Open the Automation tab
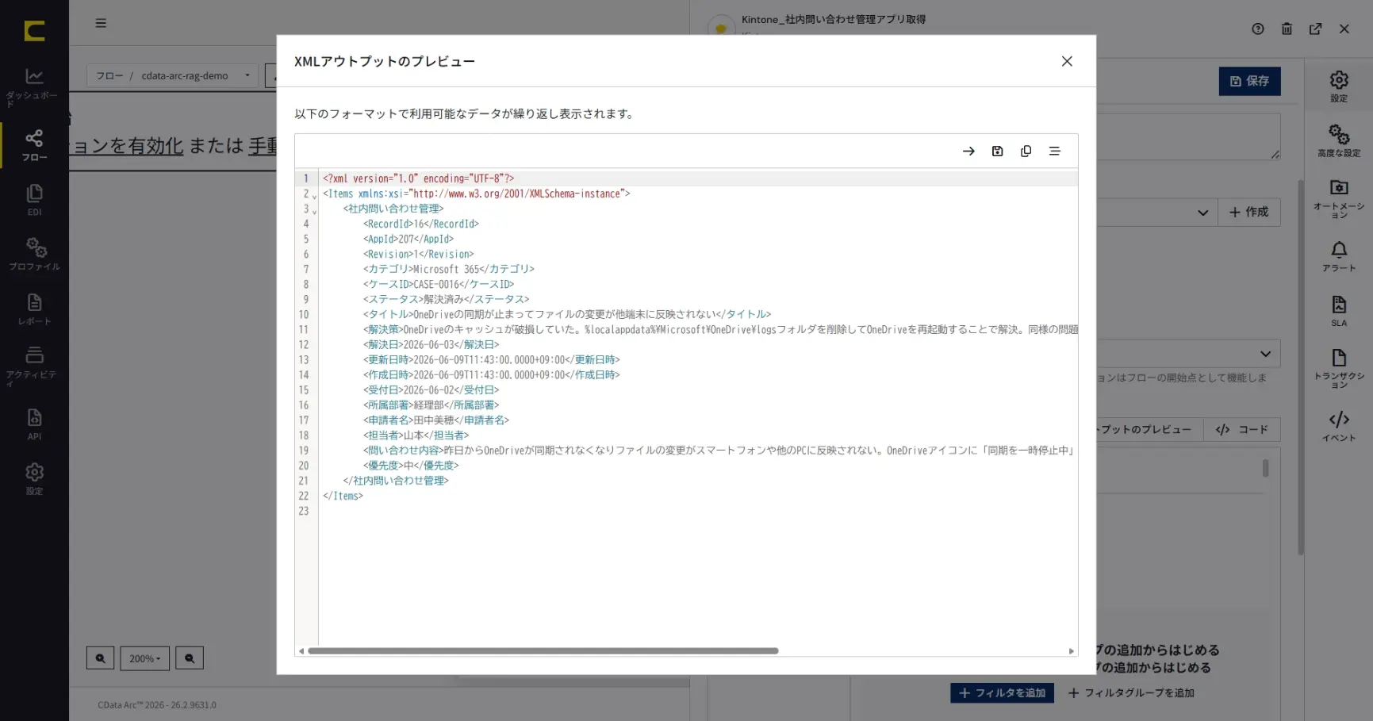The width and height of the screenshot is (1373, 721). (1339, 198)
